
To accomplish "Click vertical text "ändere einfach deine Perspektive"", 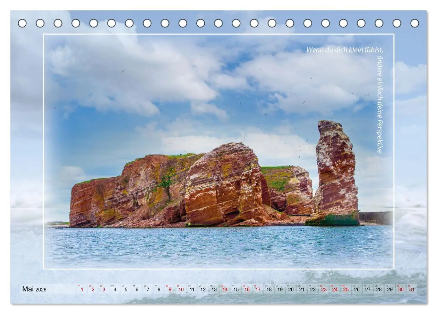I will point(380,104).
